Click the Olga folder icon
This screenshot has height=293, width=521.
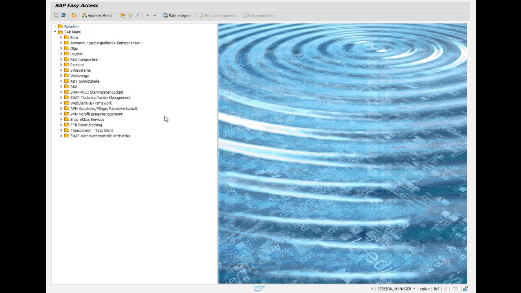point(67,48)
